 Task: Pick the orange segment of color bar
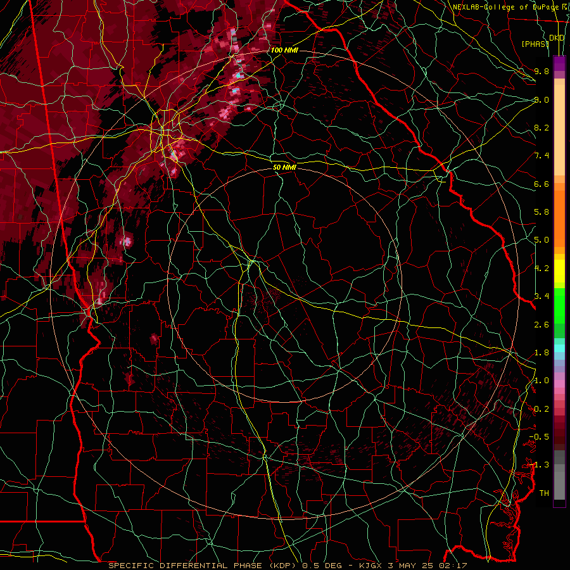(x=559, y=218)
